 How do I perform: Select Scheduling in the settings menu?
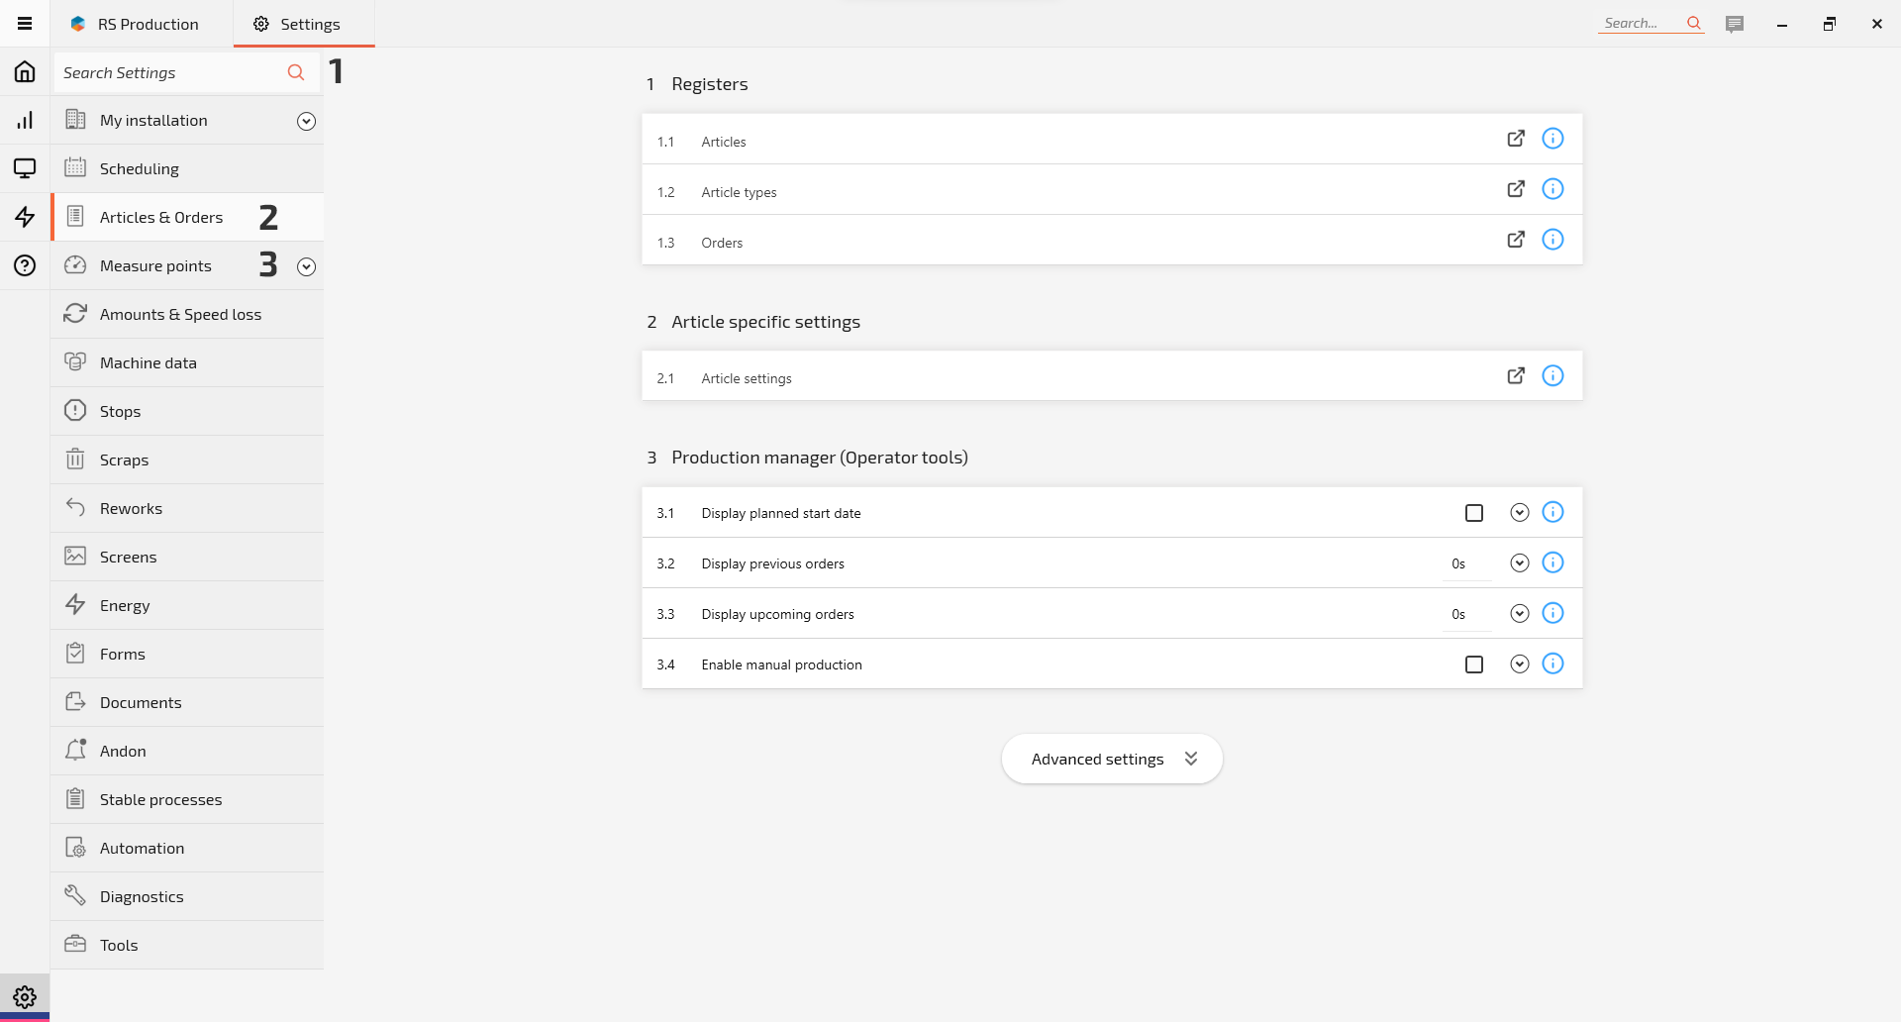point(140,168)
